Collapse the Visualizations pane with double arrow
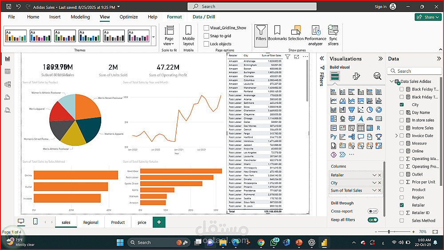This screenshot has height=250, width=444. tap(381, 59)
